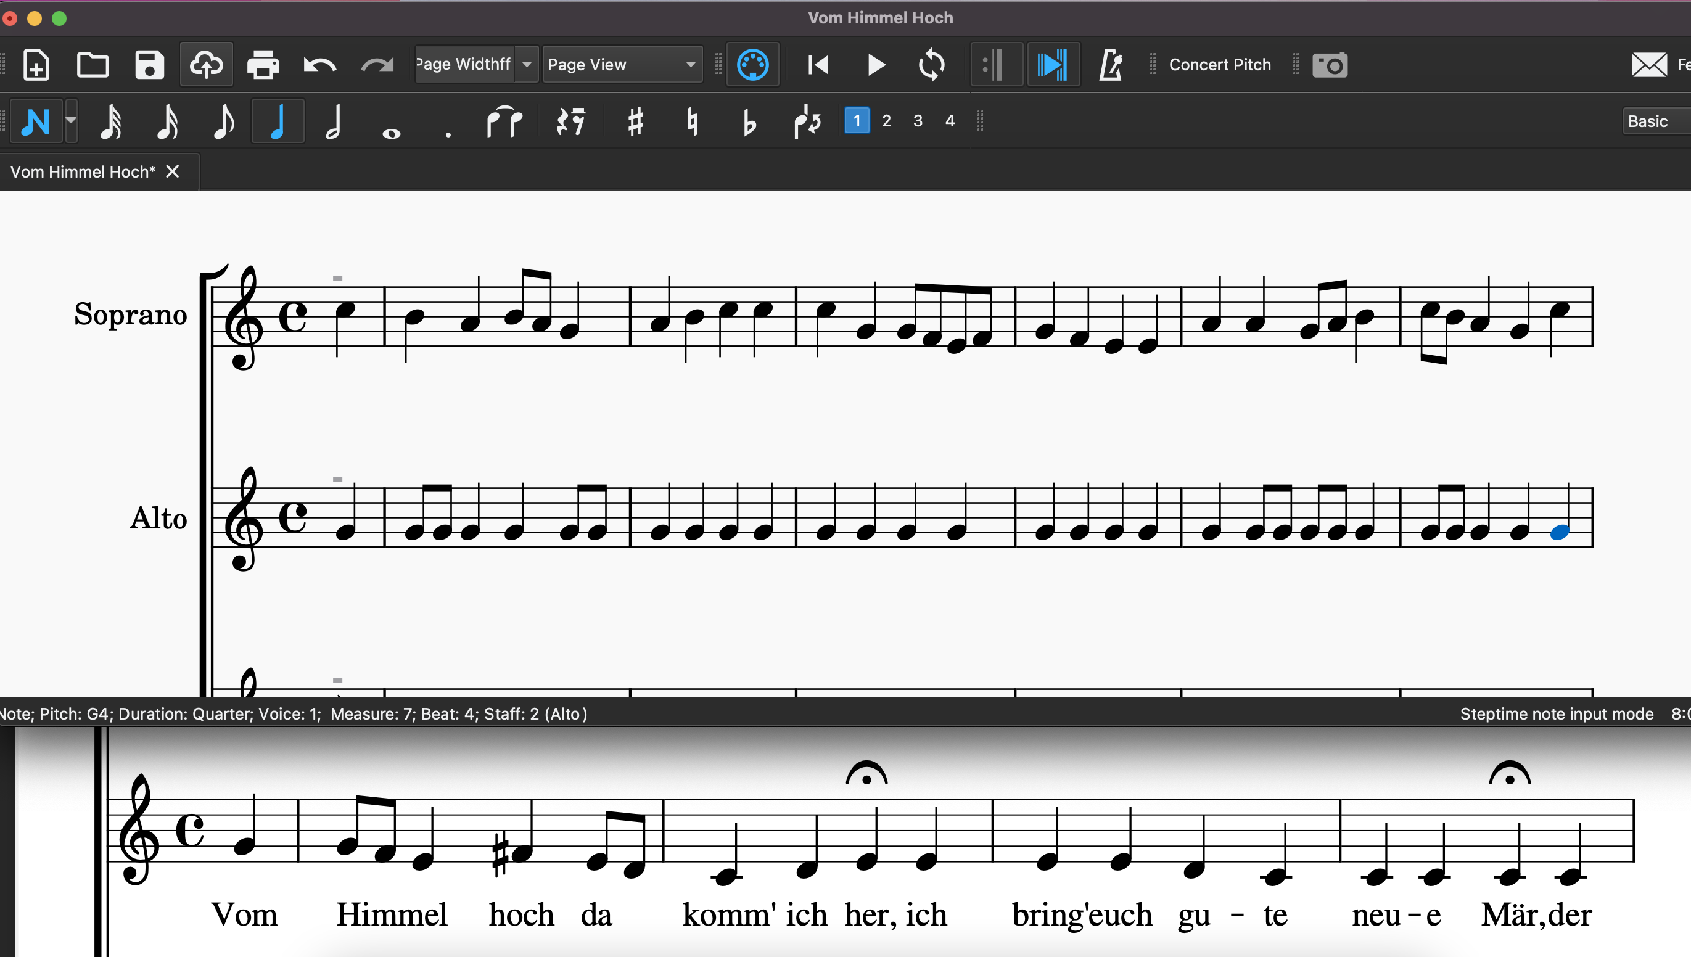
Task: Select half note duration
Action: click(x=334, y=121)
